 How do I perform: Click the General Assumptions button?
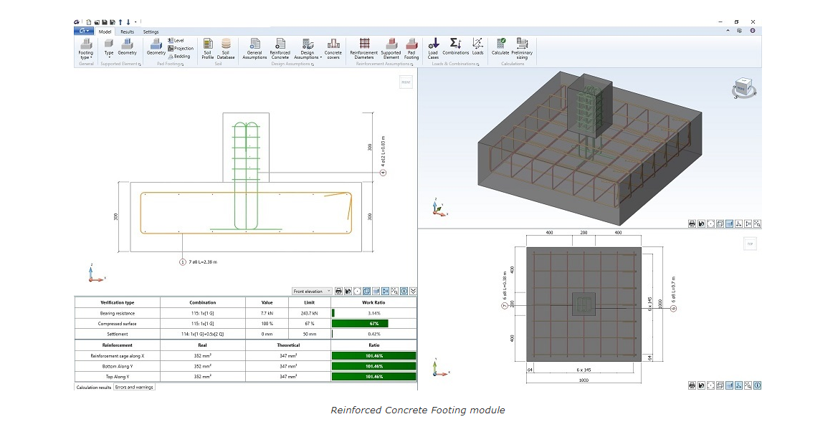click(x=254, y=48)
